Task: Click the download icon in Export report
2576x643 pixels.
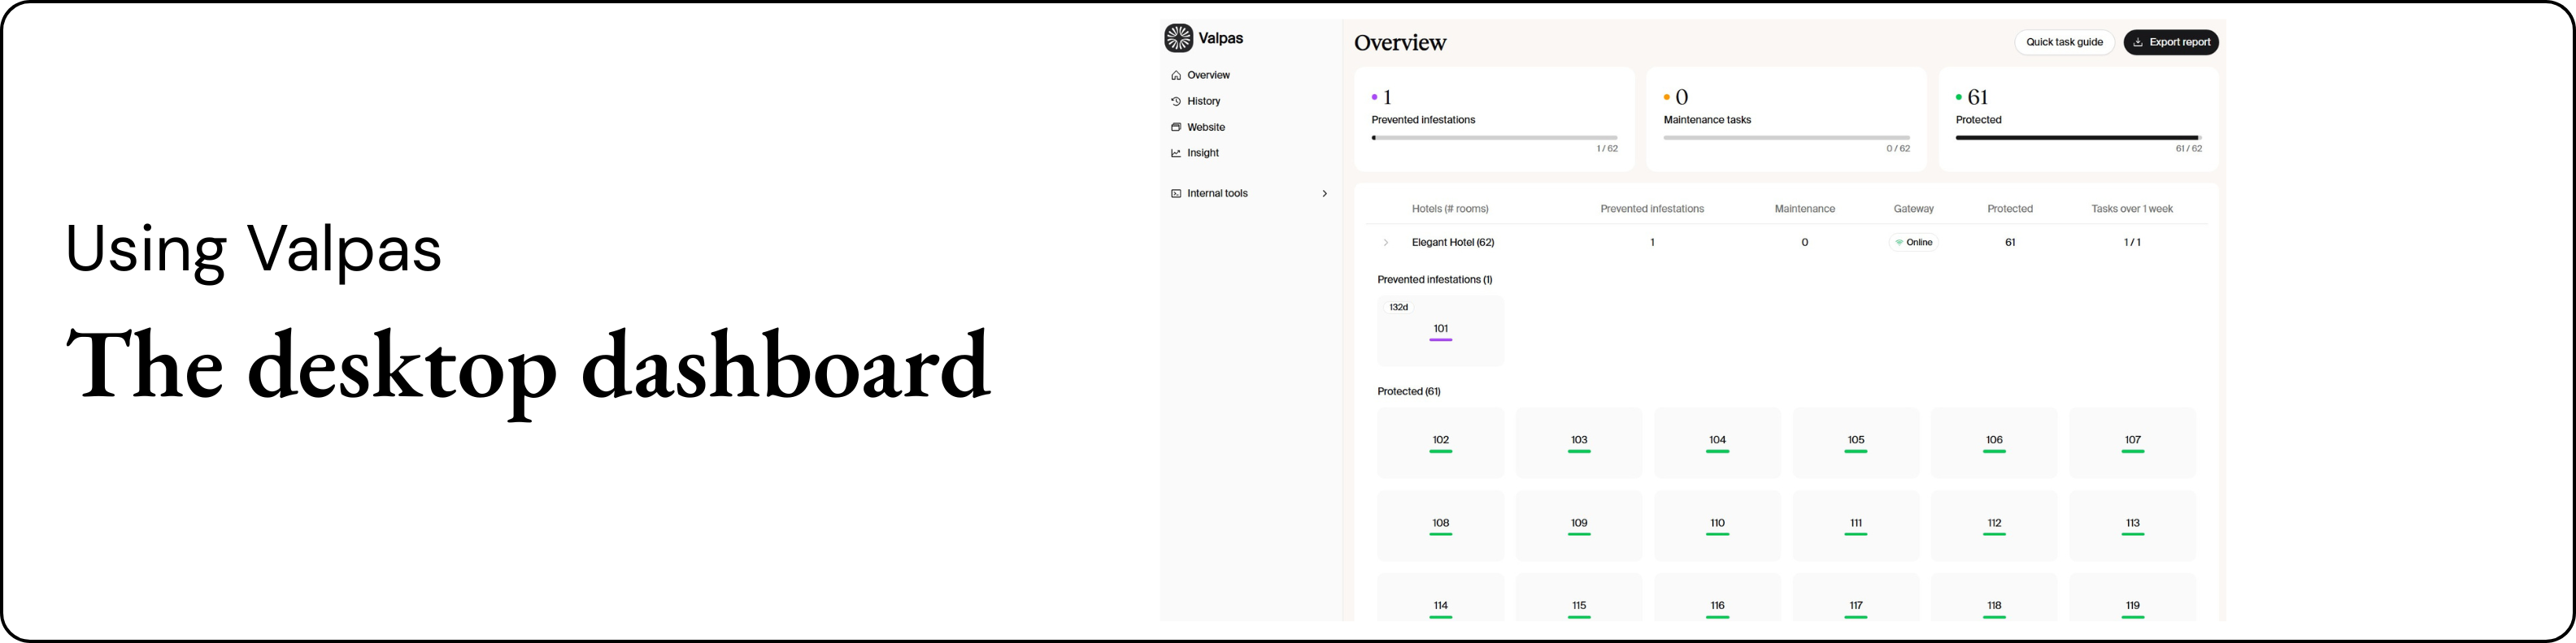Action: pyautogui.click(x=2138, y=42)
